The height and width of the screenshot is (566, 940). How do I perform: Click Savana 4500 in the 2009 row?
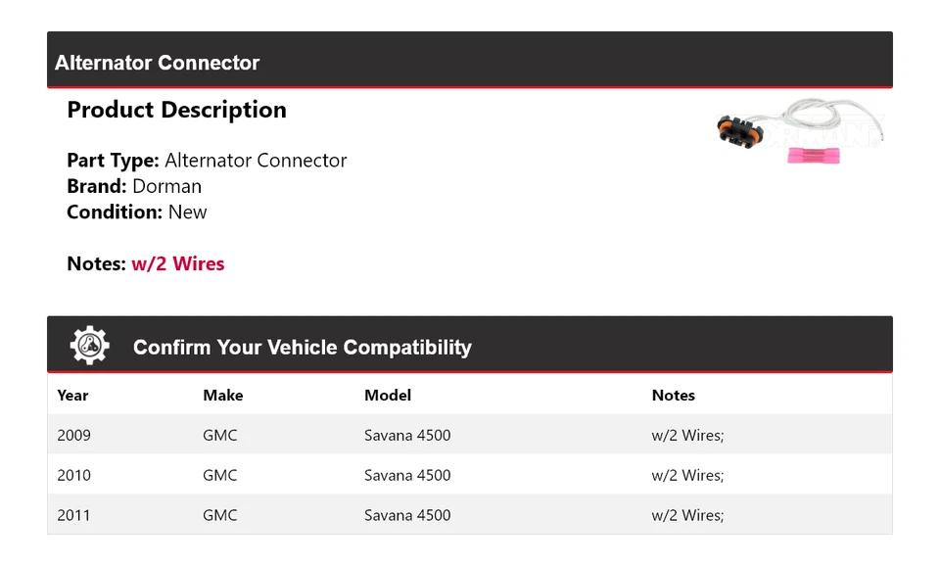[x=407, y=435]
